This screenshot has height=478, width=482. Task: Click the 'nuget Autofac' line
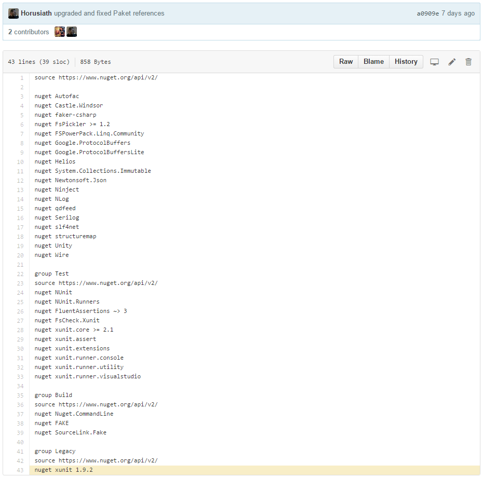coord(57,96)
